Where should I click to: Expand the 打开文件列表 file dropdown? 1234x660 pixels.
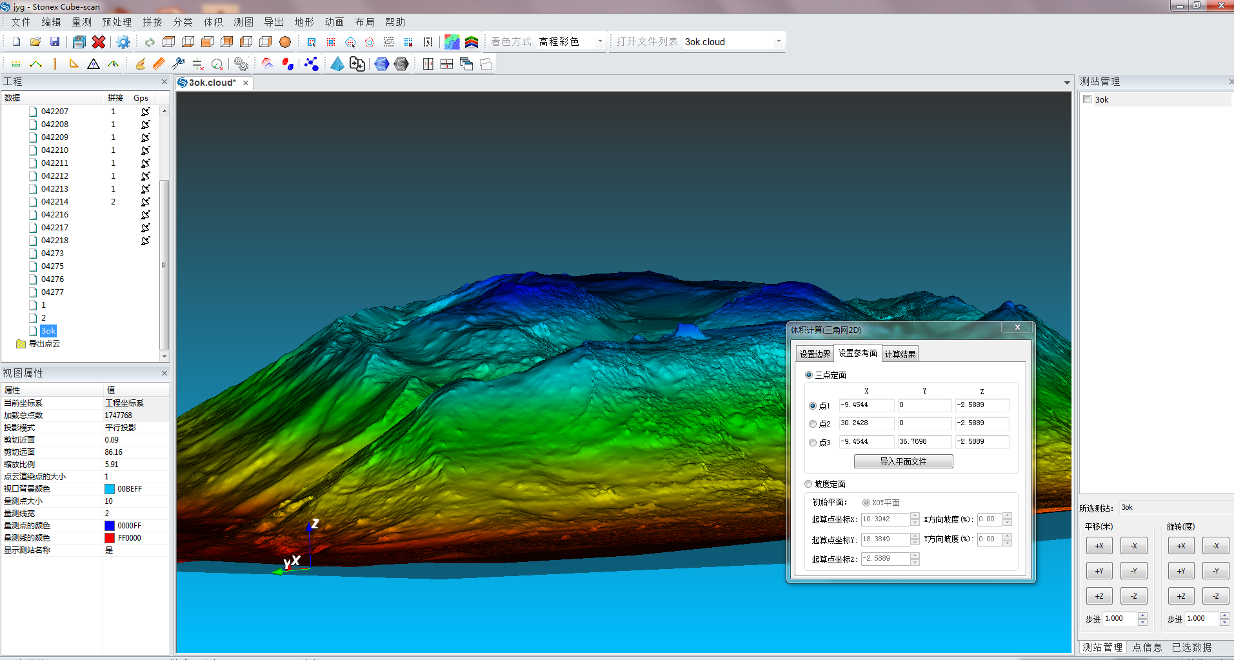click(x=779, y=42)
